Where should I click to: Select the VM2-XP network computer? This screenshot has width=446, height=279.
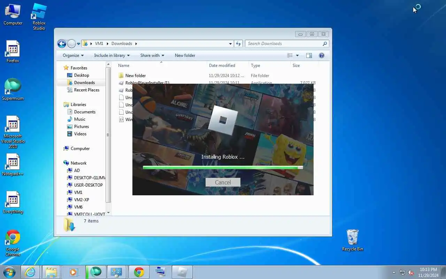82,200
